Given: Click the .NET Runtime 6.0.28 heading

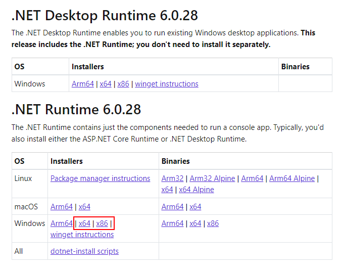Looking at the screenshot, I should (x=76, y=109).
